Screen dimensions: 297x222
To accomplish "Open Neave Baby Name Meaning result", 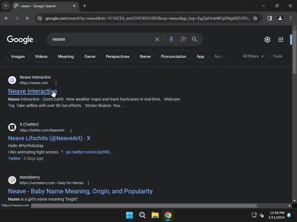I will coord(80,191).
